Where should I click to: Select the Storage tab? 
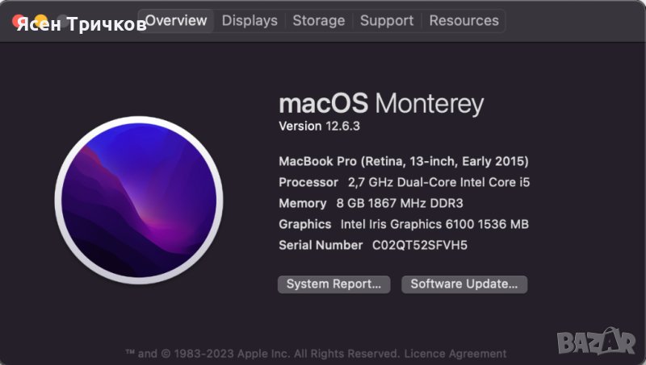318,20
